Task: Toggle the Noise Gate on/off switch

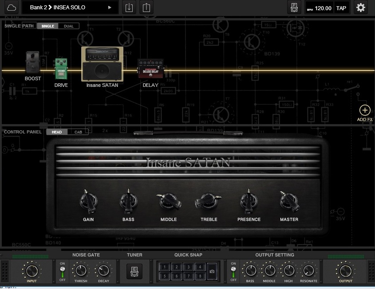Action: [63, 272]
